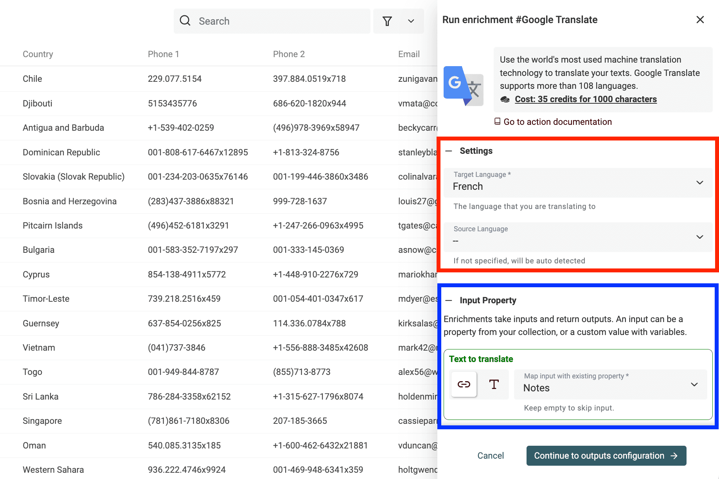Open the cost credits link

[x=586, y=99]
